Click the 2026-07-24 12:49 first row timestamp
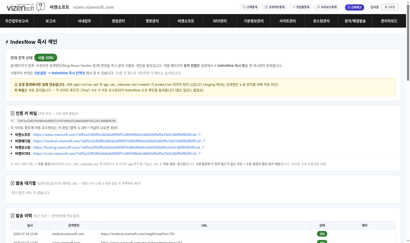 tap(25, 234)
